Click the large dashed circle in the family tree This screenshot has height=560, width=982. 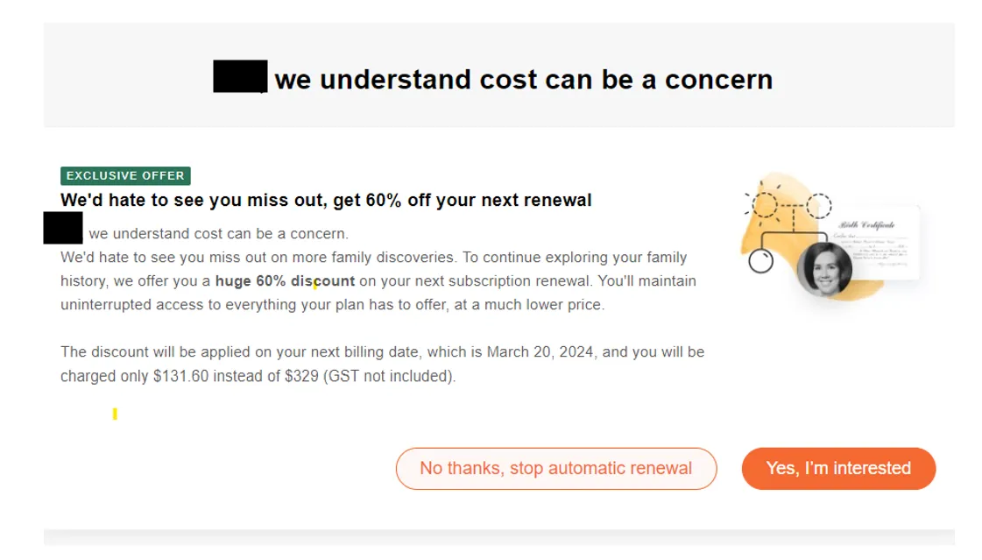click(x=766, y=206)
